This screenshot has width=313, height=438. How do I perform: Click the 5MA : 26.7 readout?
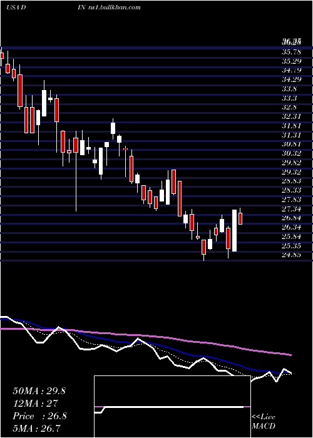click(x=37, y=428)
